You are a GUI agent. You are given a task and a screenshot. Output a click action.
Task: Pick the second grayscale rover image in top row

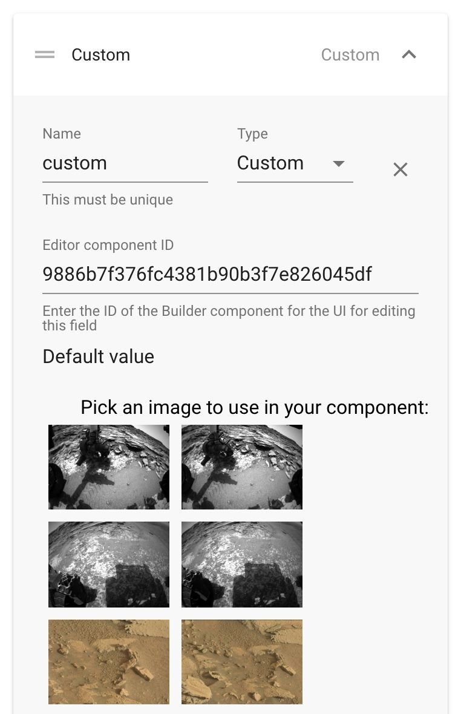point(242,467)
